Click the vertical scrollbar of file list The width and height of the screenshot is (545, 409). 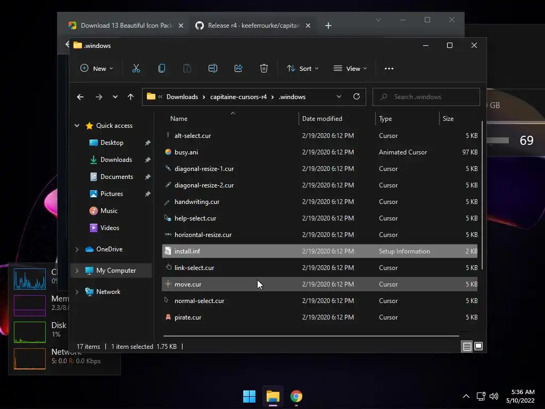pos(482,195)
